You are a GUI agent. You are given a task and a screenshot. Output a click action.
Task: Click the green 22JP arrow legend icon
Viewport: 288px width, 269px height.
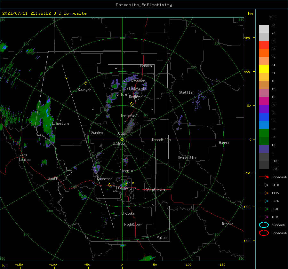tap(264, 209)
